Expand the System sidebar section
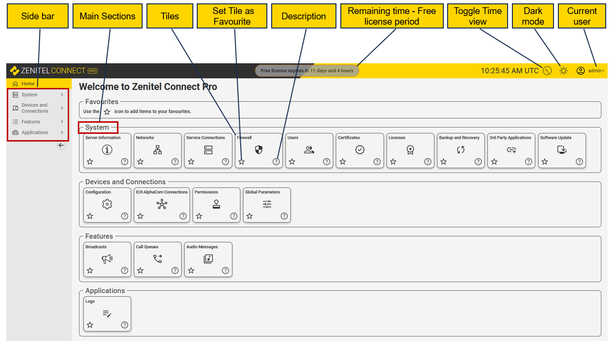This screenshot has width=612, height=344. point(38,95)
